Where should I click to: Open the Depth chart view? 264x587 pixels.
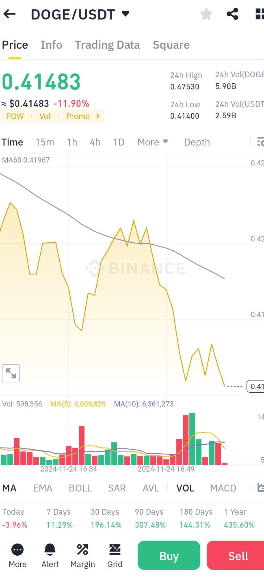(197, 142)
